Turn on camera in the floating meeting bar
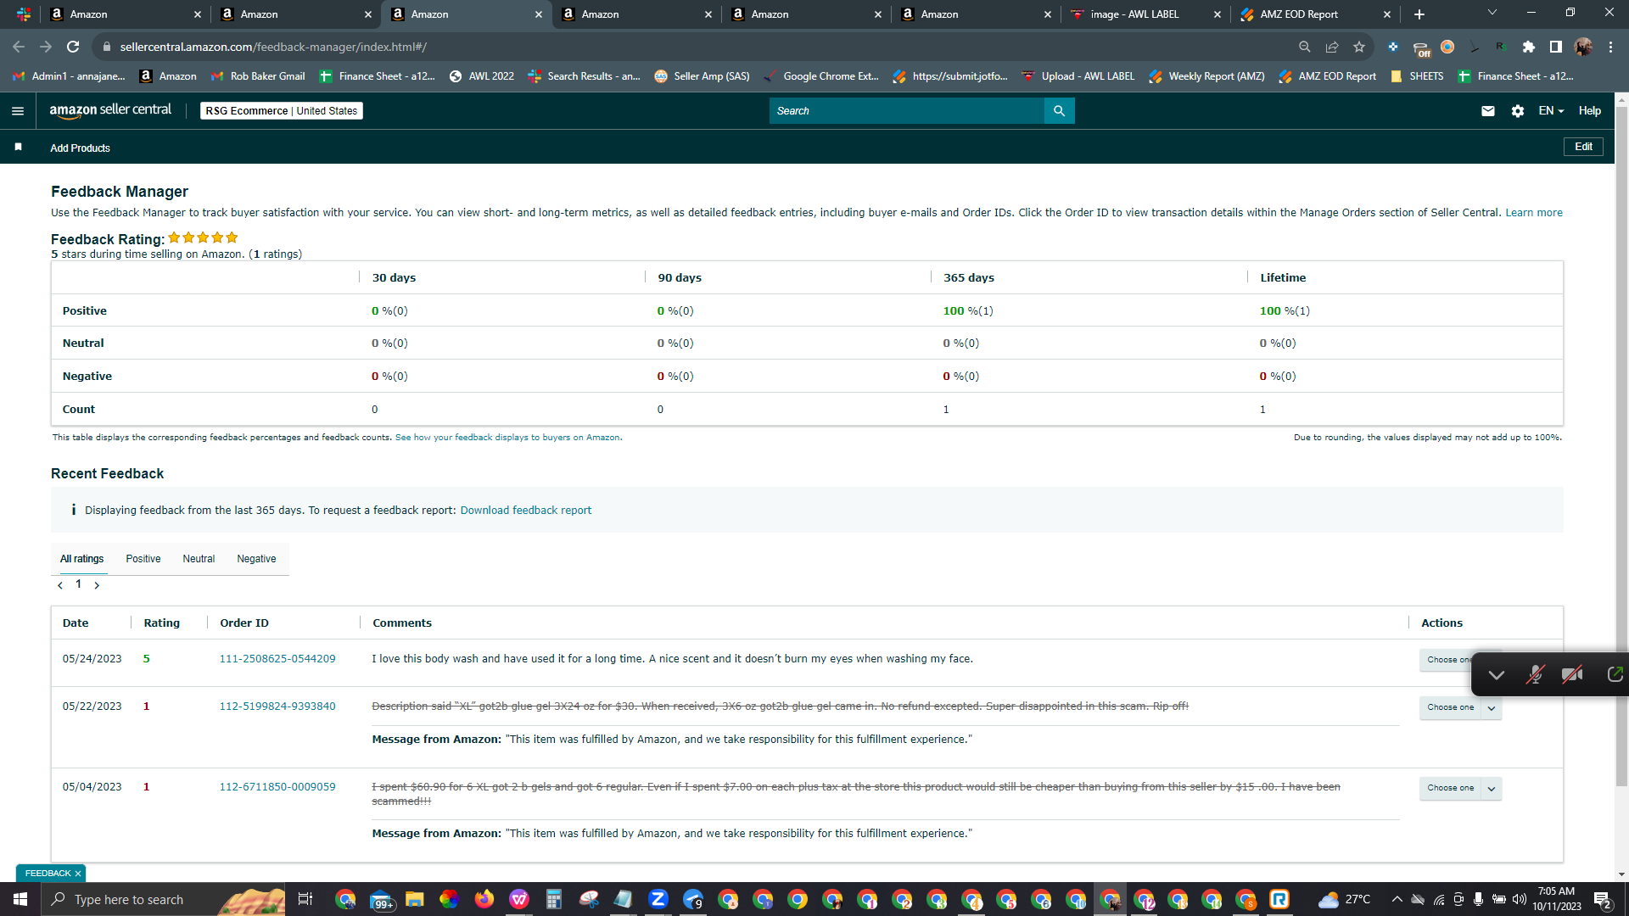Image resolution: width=1629 pixels, height=916 pixels. 1572,674
